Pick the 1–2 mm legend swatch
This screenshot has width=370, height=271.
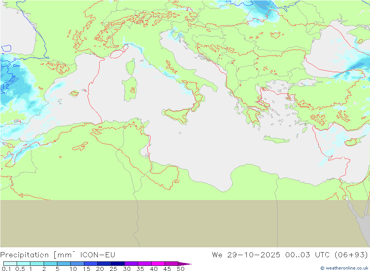pyautogui.click(x=37, y=264)
